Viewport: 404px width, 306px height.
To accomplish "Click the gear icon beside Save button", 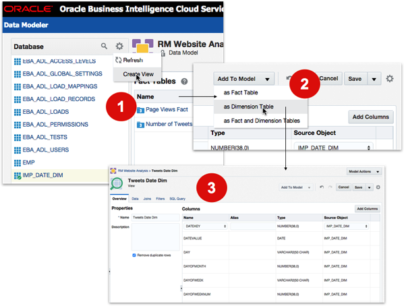I will [x=390, y=79].
